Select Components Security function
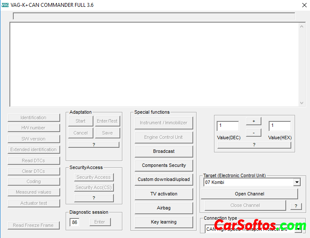The image size is (310, 238). [x=164, y=165]
